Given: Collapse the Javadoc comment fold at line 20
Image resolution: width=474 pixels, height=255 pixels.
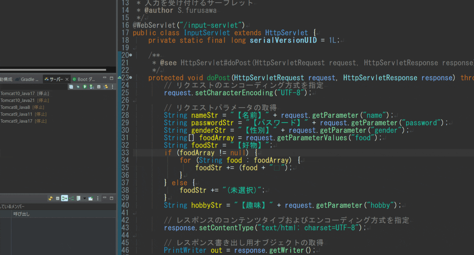Looking at the screenshot, I should pos(130,55).
